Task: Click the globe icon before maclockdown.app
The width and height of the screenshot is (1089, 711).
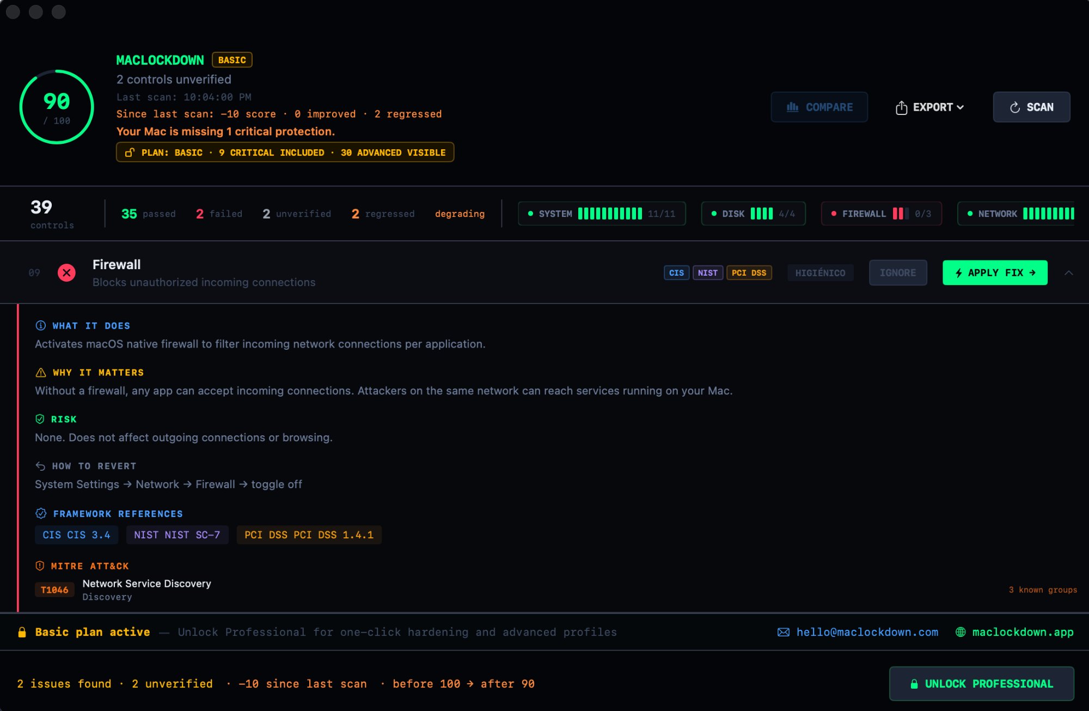Action: tap(960, 632)
